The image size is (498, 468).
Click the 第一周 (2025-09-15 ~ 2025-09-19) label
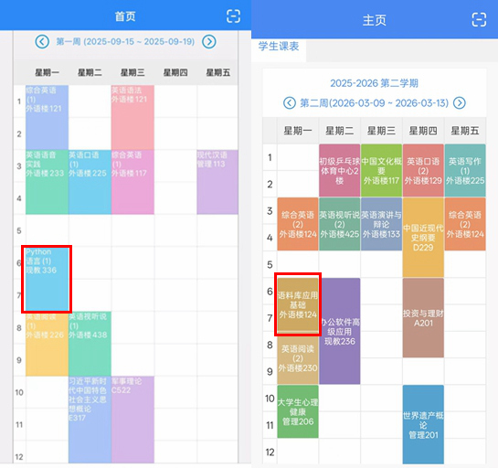[x=125, y=42]
